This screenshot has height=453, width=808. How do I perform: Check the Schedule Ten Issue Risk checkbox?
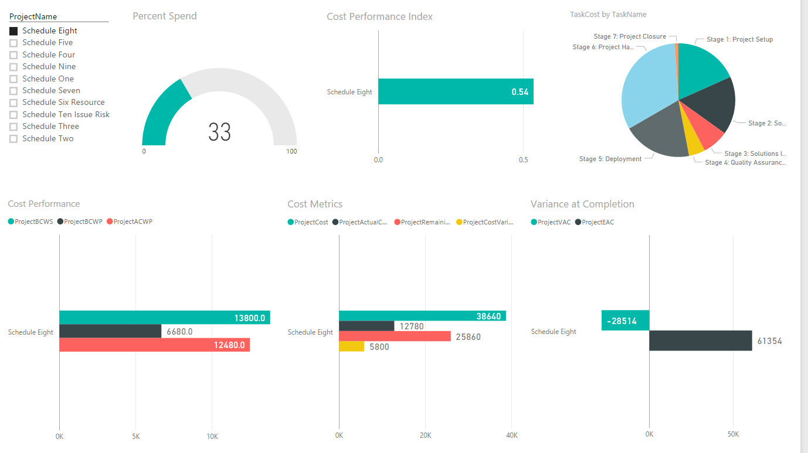click(14, 114)
